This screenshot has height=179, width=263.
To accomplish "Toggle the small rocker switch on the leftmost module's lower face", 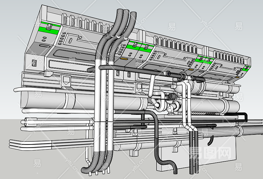I will tap(34, 63).
